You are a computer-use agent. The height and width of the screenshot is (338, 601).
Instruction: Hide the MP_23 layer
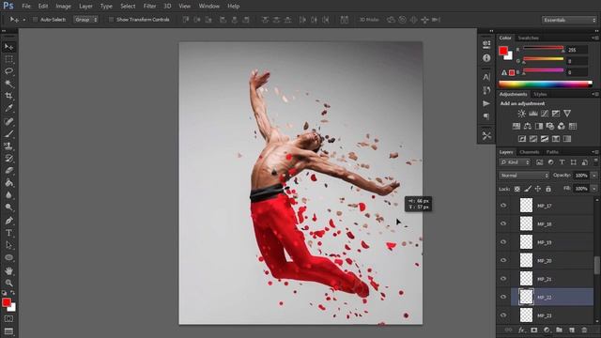coord(503,315)
